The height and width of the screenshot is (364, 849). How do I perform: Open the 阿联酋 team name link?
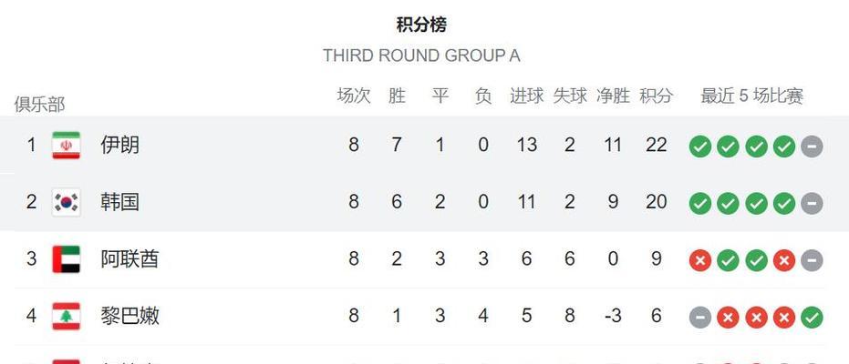pos(129,259)
